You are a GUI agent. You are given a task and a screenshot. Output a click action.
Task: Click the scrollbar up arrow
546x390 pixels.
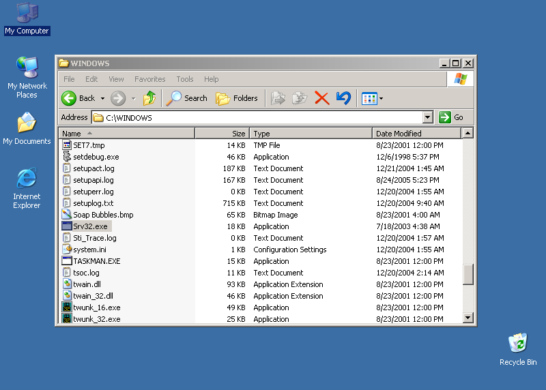(x=468, y=133)
